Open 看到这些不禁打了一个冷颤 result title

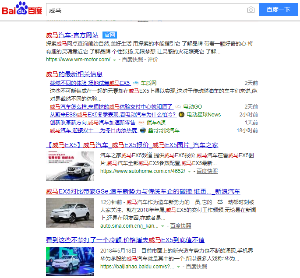coord(125,240)
